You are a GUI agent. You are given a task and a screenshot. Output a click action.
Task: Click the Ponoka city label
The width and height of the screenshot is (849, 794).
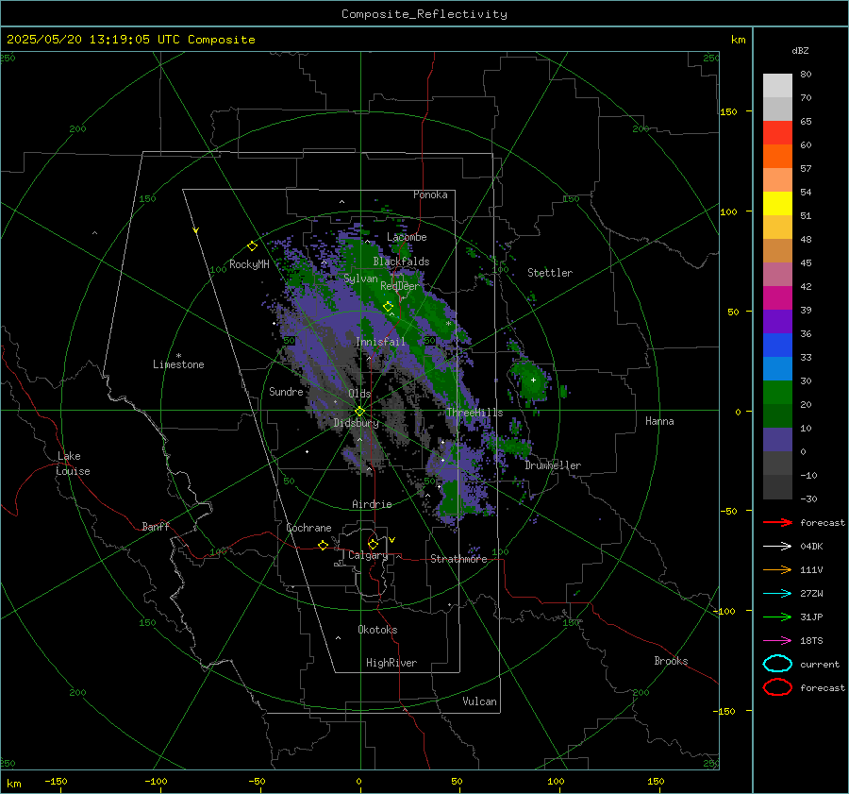[430, 194]
